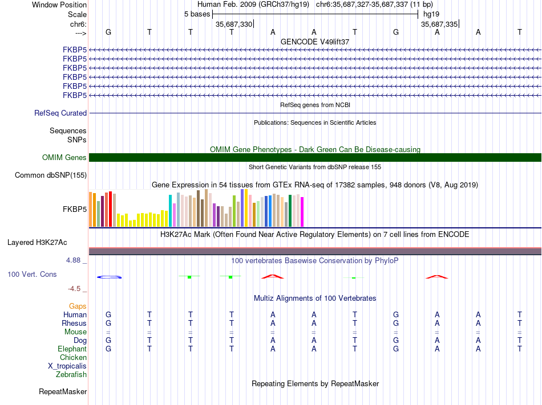Click the gray H3K27Ac signal bar
The height and width of the screenshot is (405, 542).
[315, 251]
